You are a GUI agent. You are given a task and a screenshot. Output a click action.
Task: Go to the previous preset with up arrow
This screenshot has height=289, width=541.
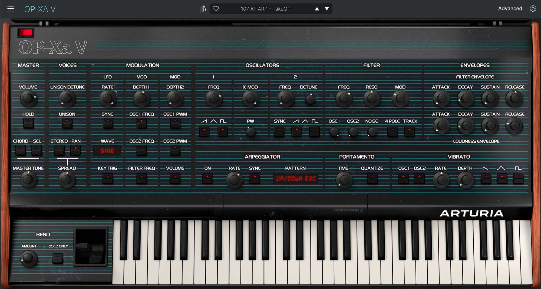pos(317,9)
